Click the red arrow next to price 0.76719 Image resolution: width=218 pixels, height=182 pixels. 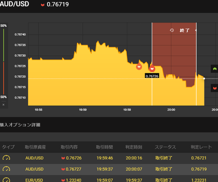pyautogui.click(x=43, y=5)
